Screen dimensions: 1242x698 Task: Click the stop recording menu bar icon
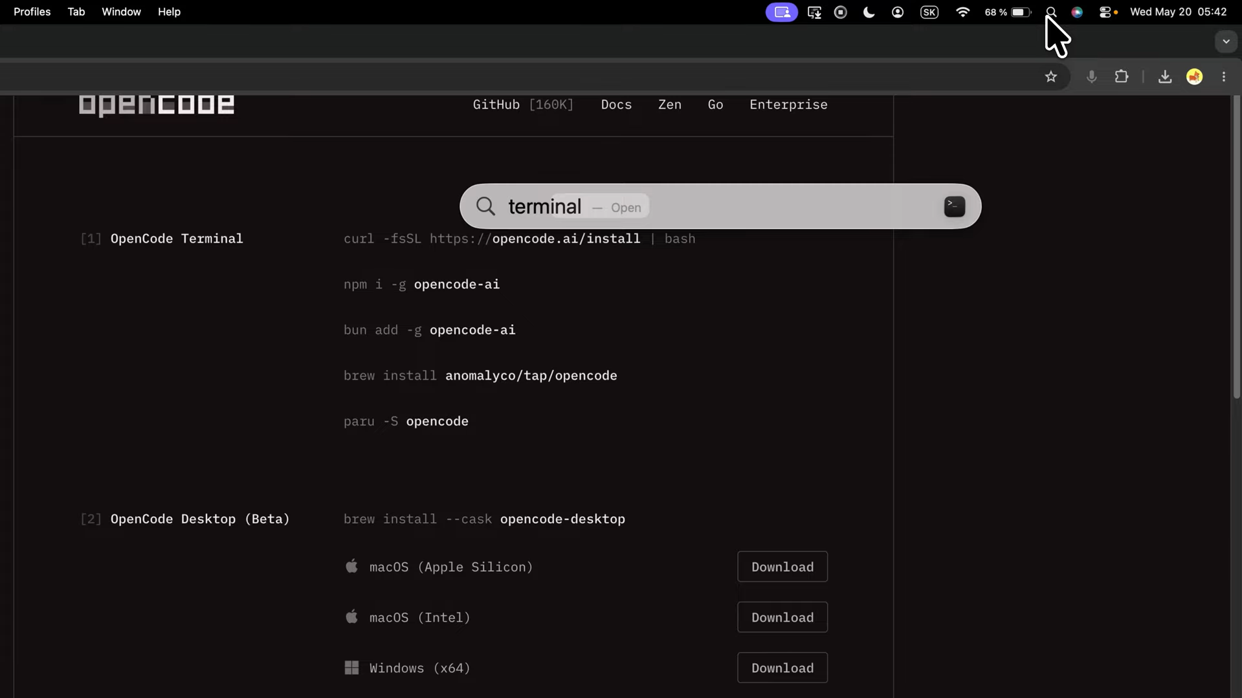click(x=841, y=12)
